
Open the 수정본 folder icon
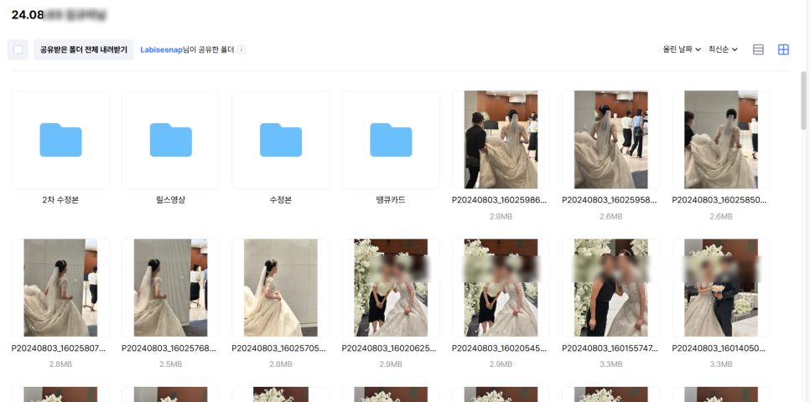[281, 140]
